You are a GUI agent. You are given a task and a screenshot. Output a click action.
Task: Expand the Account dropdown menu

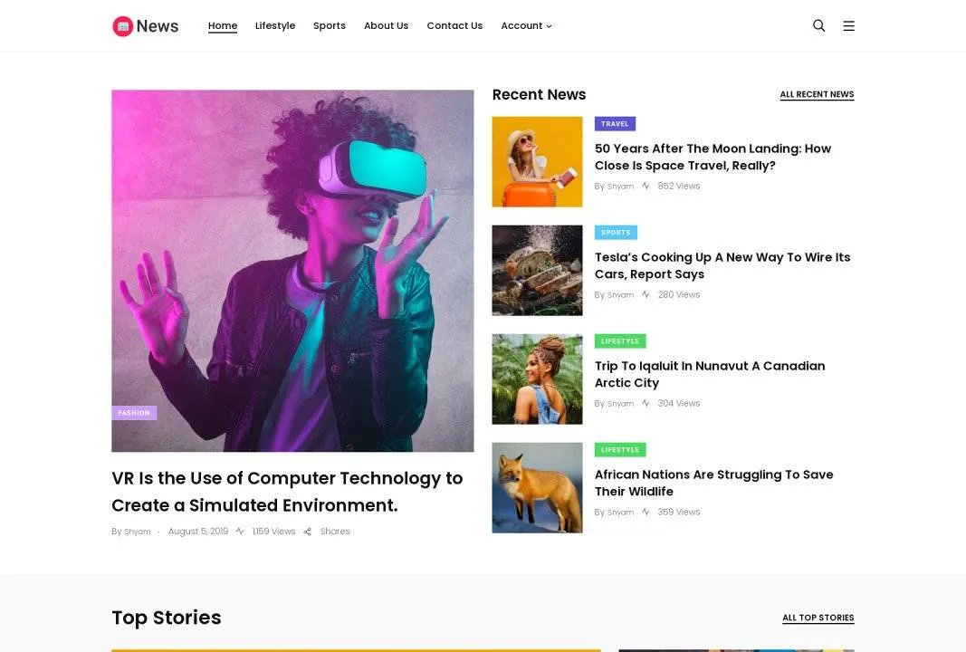[526, 25]
